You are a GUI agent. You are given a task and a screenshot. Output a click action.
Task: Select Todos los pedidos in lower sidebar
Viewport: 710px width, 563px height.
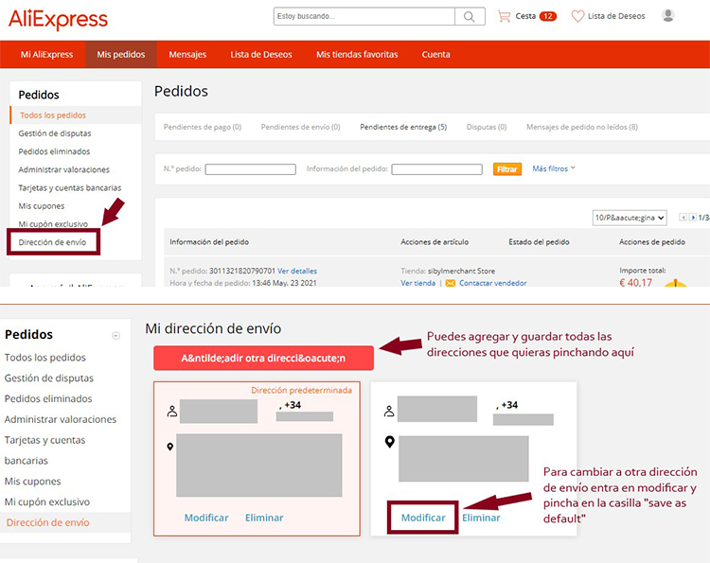point(45,357)
